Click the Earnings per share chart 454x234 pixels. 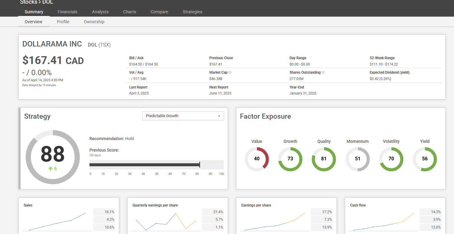(x=274, y=222)
